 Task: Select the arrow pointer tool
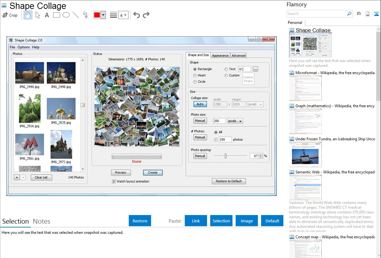coord(38,15)
